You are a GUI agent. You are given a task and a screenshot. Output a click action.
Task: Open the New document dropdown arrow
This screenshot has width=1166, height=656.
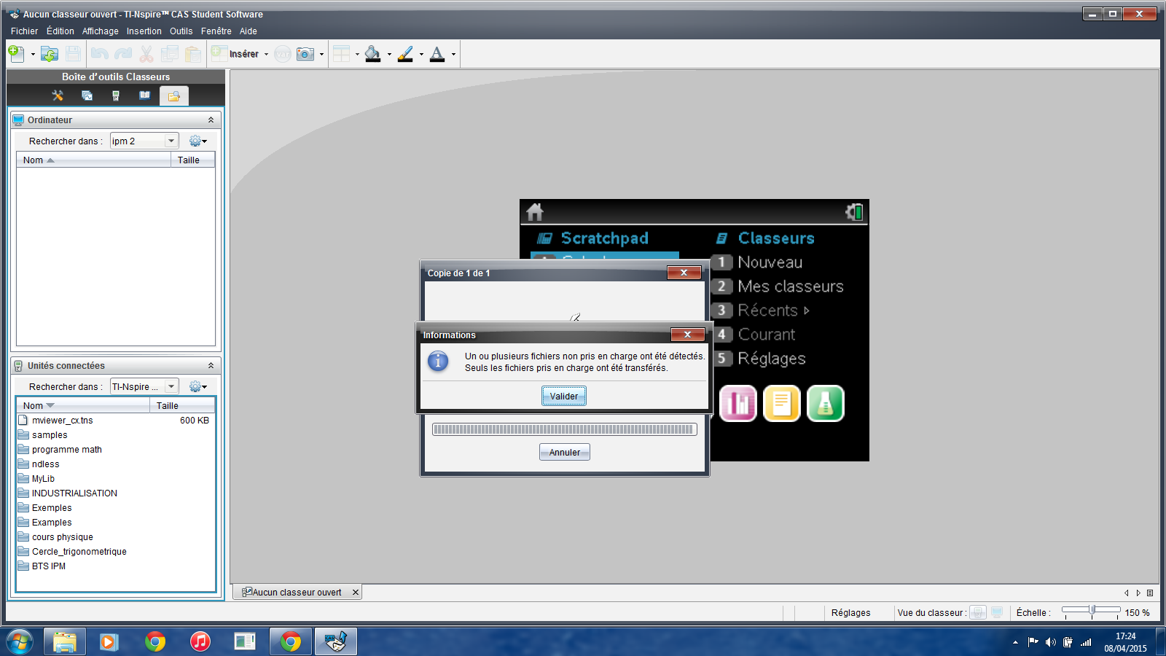tap(33, 54)
